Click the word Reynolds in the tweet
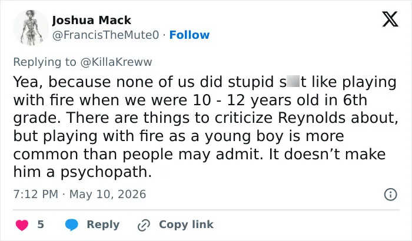The width and height of the screenshot is (412, 241). point(311,118)
